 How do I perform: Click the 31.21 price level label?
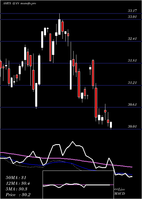[x=132, y=83]
